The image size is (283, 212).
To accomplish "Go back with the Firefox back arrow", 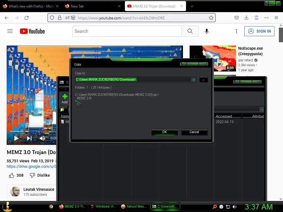I will (7, 18).
